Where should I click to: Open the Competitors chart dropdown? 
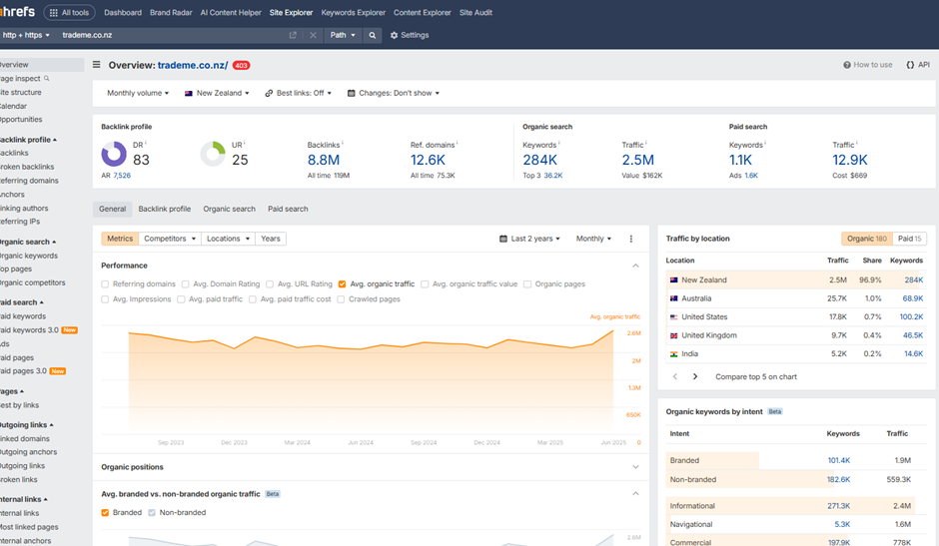click(170, 239)
